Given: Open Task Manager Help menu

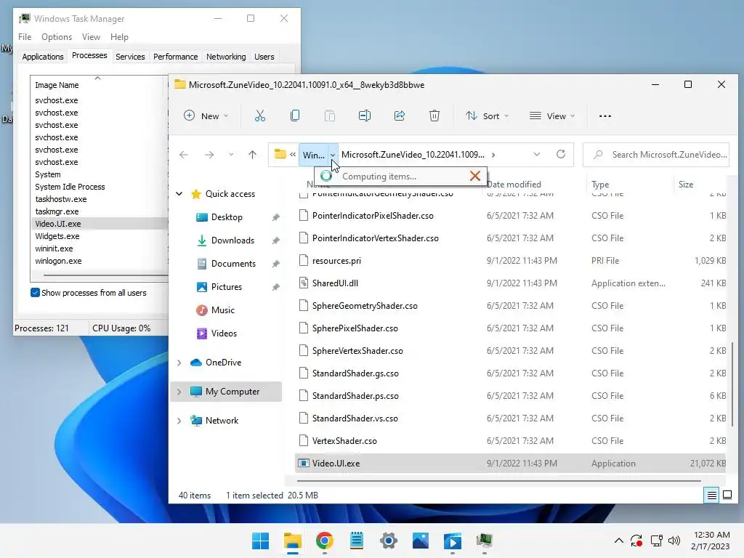Looking at the screenshot, I should [x=119, y=37].
